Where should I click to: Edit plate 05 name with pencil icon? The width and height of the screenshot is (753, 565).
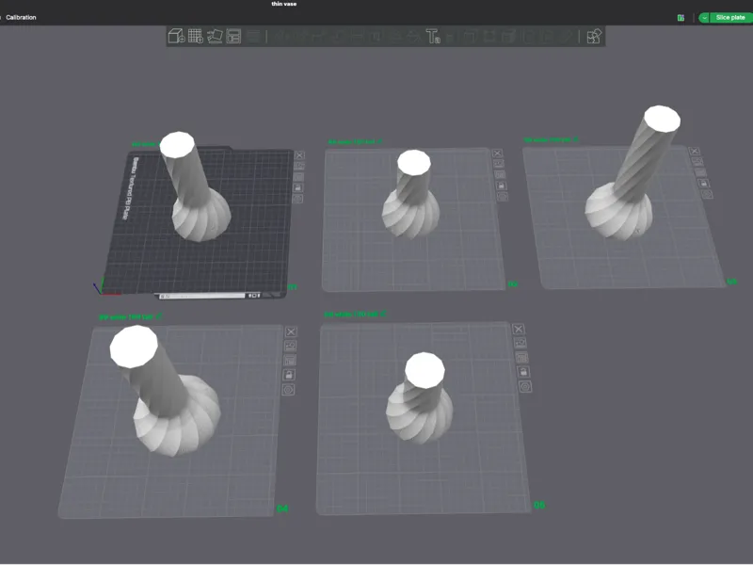pyautogui.click(x=383, y=314)
